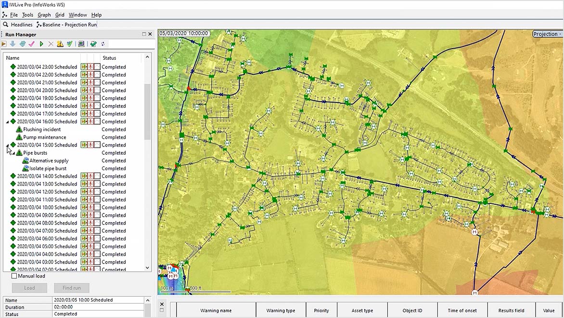
Task: Switch to the Headlines tab
Action: 21,24
